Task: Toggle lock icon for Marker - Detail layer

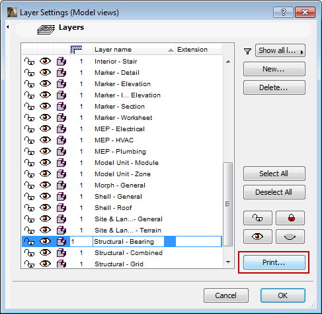Action: tap(29, 73)
